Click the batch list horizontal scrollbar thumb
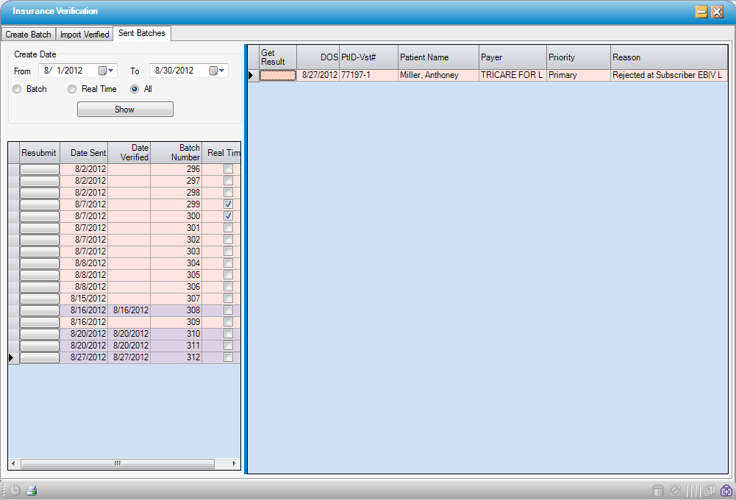 tap(118, 464)
